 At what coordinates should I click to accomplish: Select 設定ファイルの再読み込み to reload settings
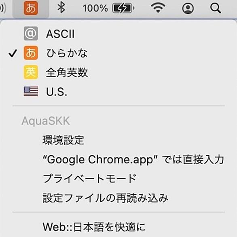pyautogui.click(x=118, y=198)
